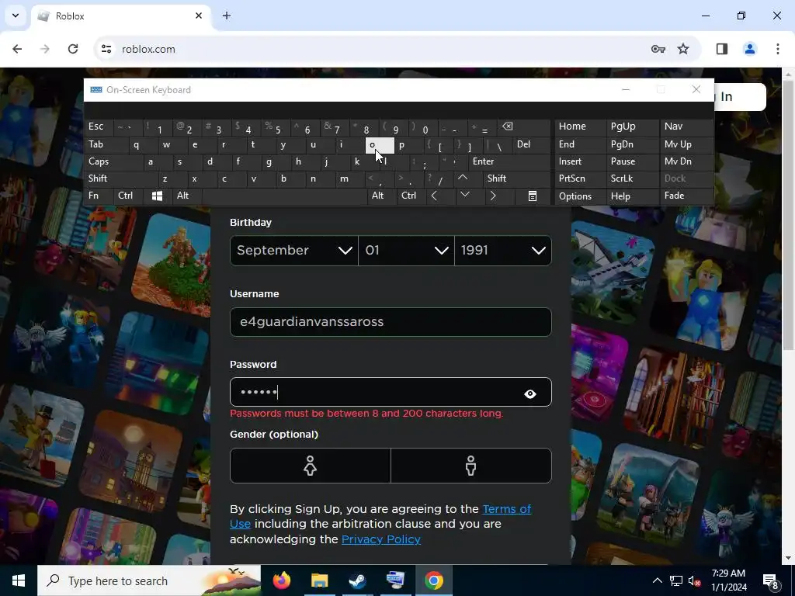Screen dimensions: 795x596
Task: Select the male gender icon
Action: point(471,466)
